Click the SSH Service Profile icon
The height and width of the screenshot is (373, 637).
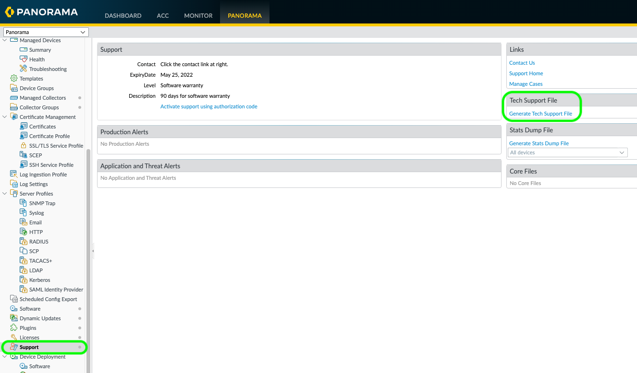pyautogui.click(x=24, y=165)
